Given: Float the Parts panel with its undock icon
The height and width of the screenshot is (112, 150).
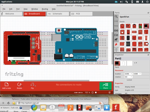Looking at the screenshot, I should point(148,13).
